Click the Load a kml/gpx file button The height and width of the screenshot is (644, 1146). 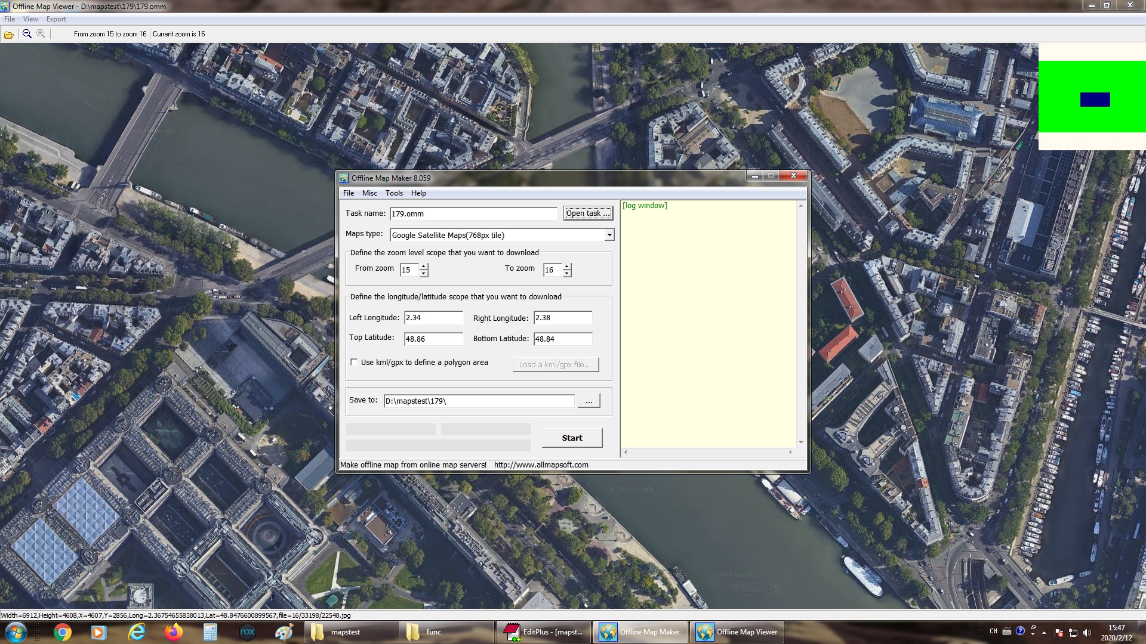(556, 364)
